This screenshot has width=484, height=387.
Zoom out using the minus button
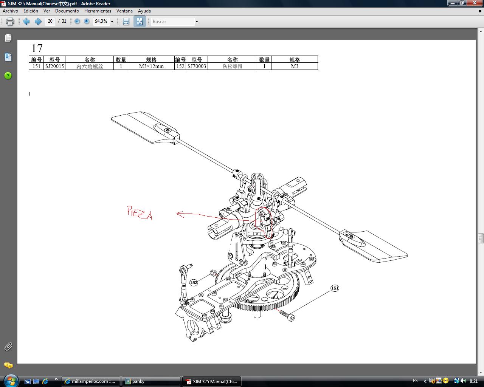pos(77,22)
